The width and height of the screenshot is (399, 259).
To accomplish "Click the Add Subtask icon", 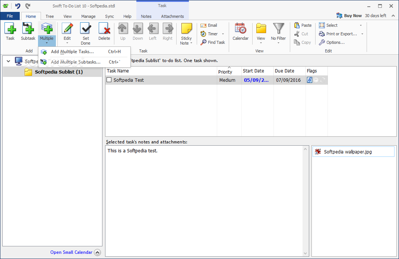I will pyautogui.click(x=28, y=29).
